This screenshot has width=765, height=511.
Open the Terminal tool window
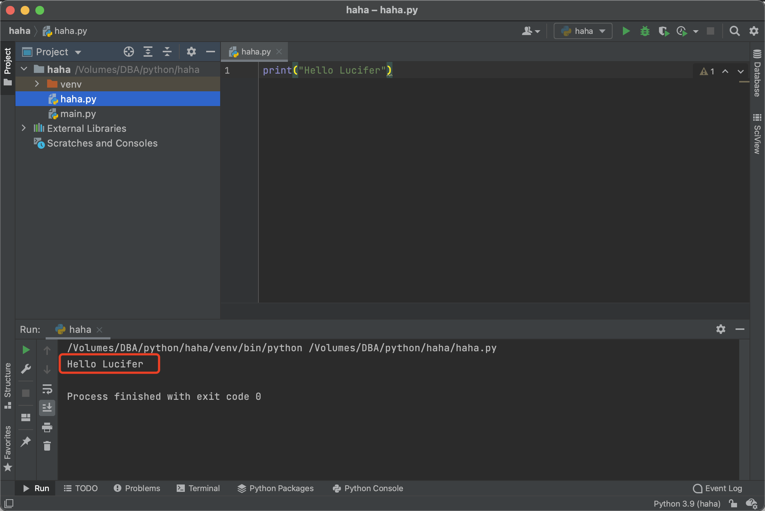(x=198, y=488)
